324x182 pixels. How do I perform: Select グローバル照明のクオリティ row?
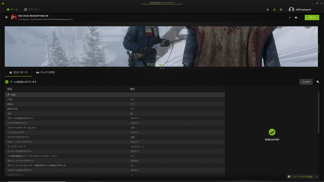(115, 118)
